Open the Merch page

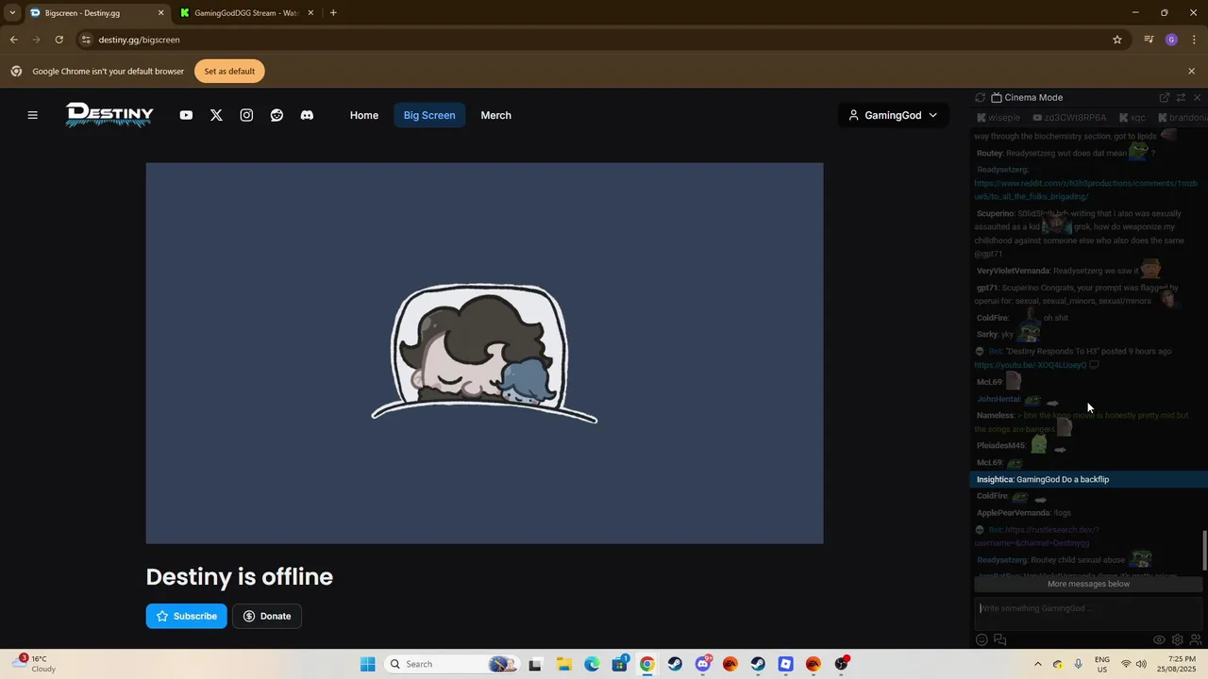point(495,115)
